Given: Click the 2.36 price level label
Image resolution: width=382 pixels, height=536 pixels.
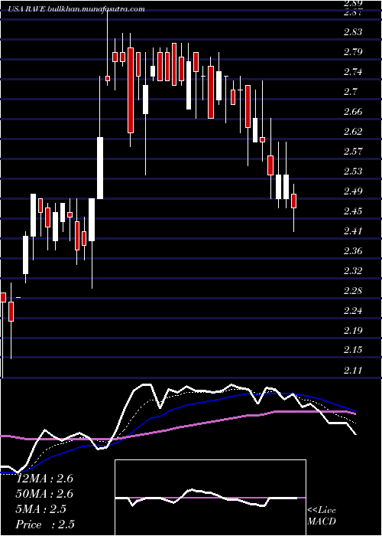Looking at the screenshot, I should (x=353, y=251).
